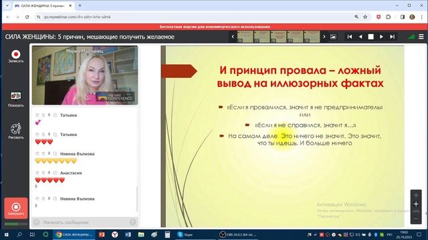Bookmark this page with the star

(x=365, y=17)
